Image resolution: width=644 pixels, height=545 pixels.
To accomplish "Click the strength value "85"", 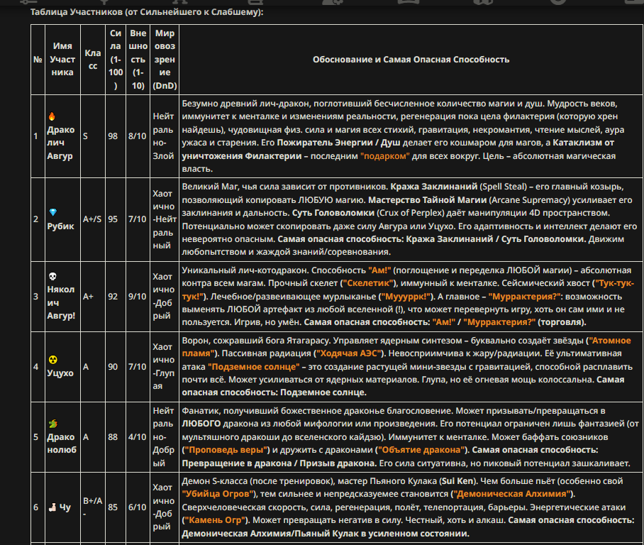I will (113, 507).
